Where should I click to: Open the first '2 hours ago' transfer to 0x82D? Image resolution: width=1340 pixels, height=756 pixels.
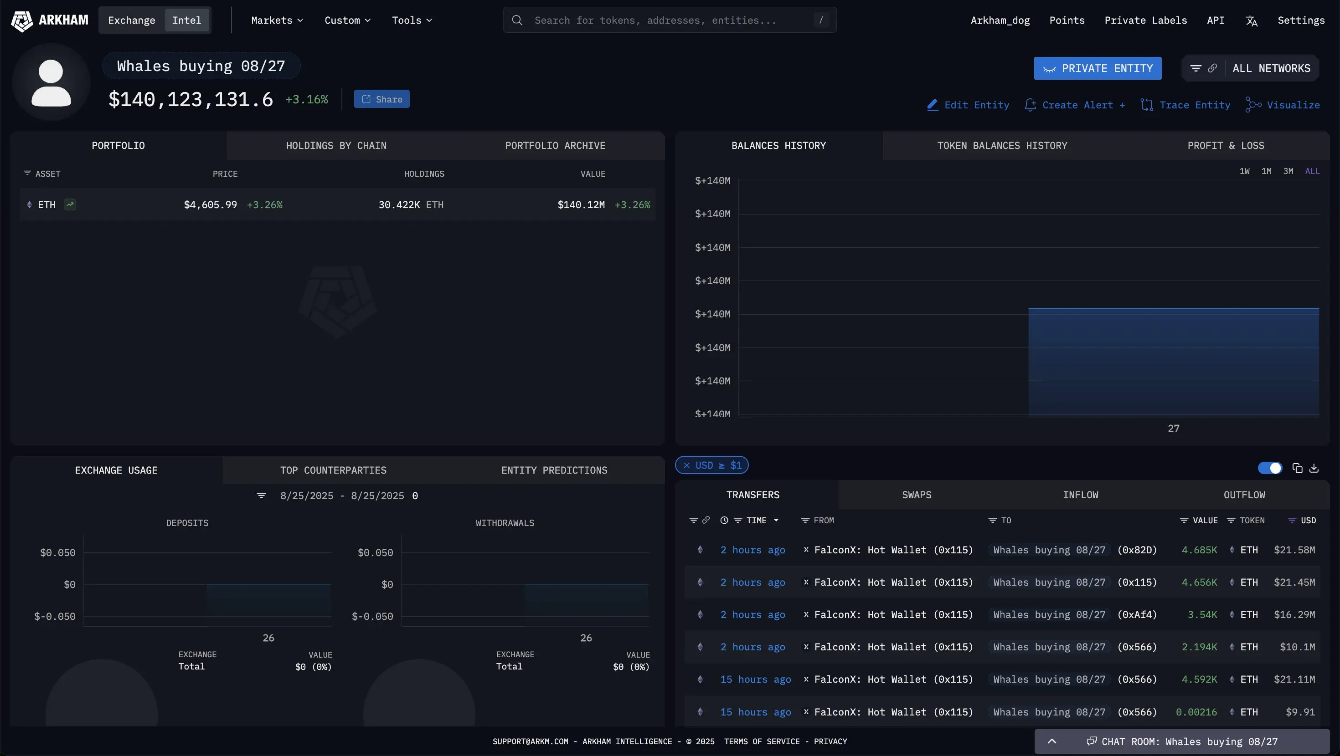(x=752, y=550)
